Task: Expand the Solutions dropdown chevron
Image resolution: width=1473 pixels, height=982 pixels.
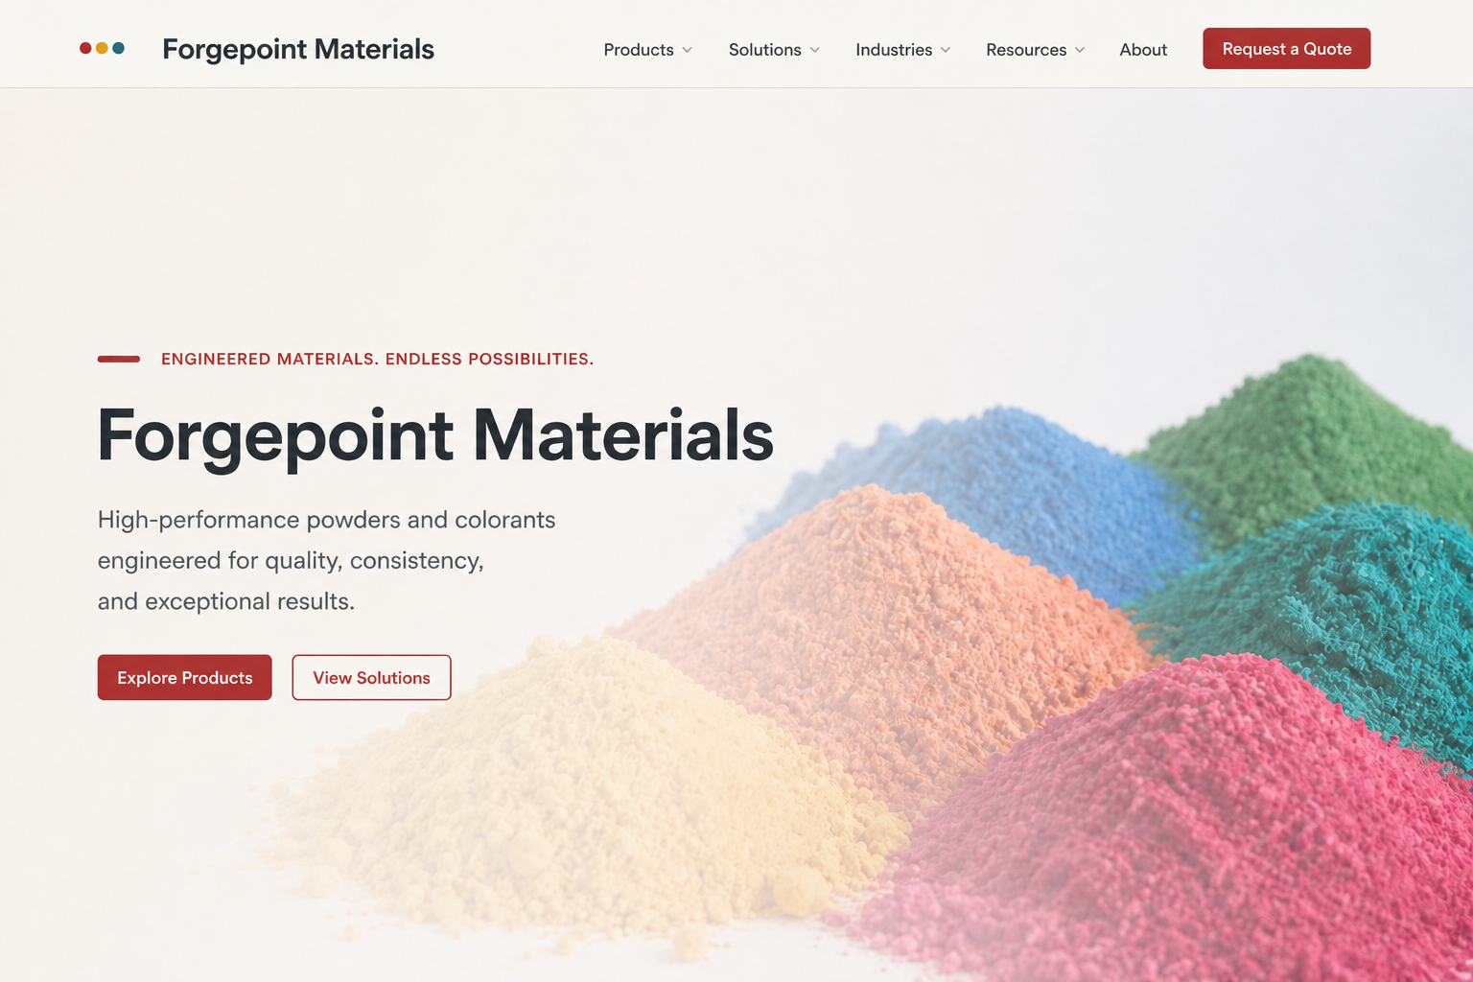Action: pos(814,50)
